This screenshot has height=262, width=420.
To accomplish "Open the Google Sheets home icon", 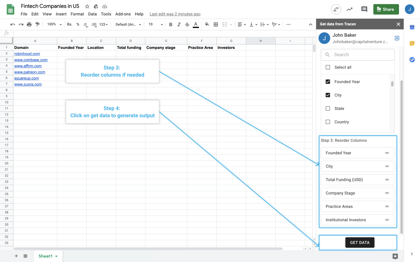I will 10,9.
